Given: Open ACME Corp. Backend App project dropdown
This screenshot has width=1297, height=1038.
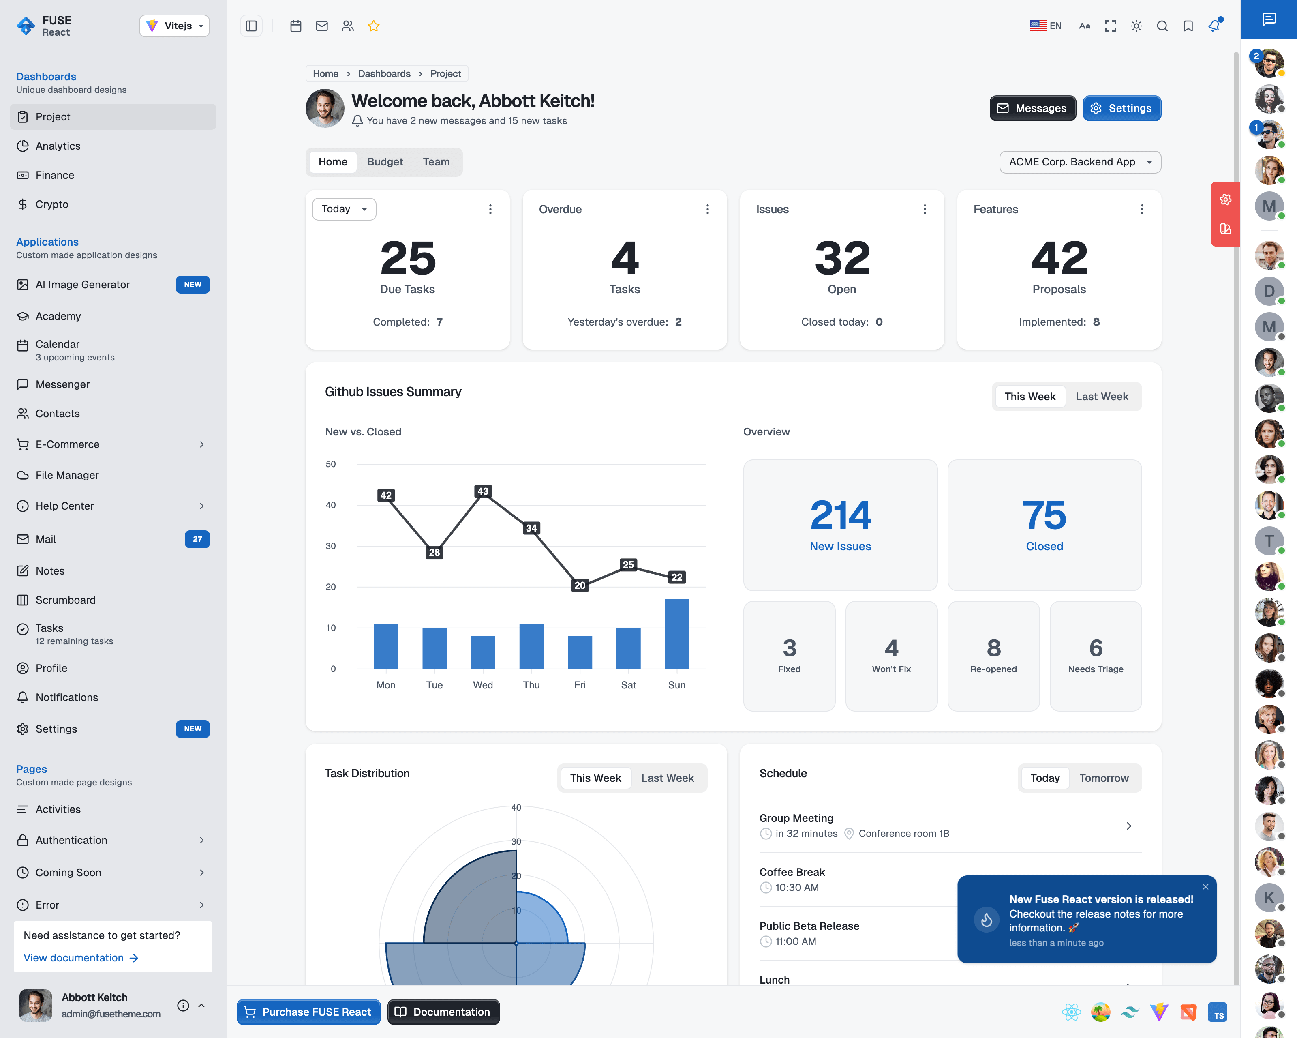Looking at the screenshot, I should point(1080,162).
